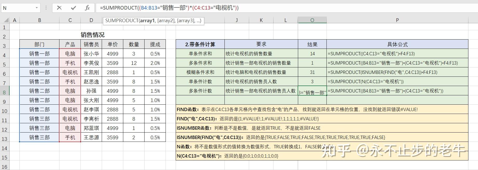
Task: Open Insert Function fx dialog
Action: pos(87,8)
